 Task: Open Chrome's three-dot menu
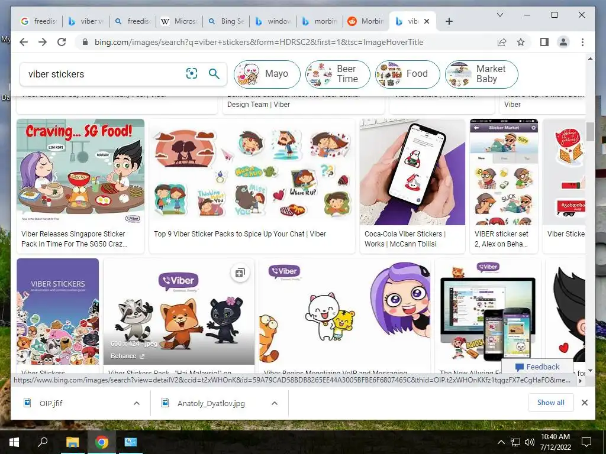click(582, 42)
